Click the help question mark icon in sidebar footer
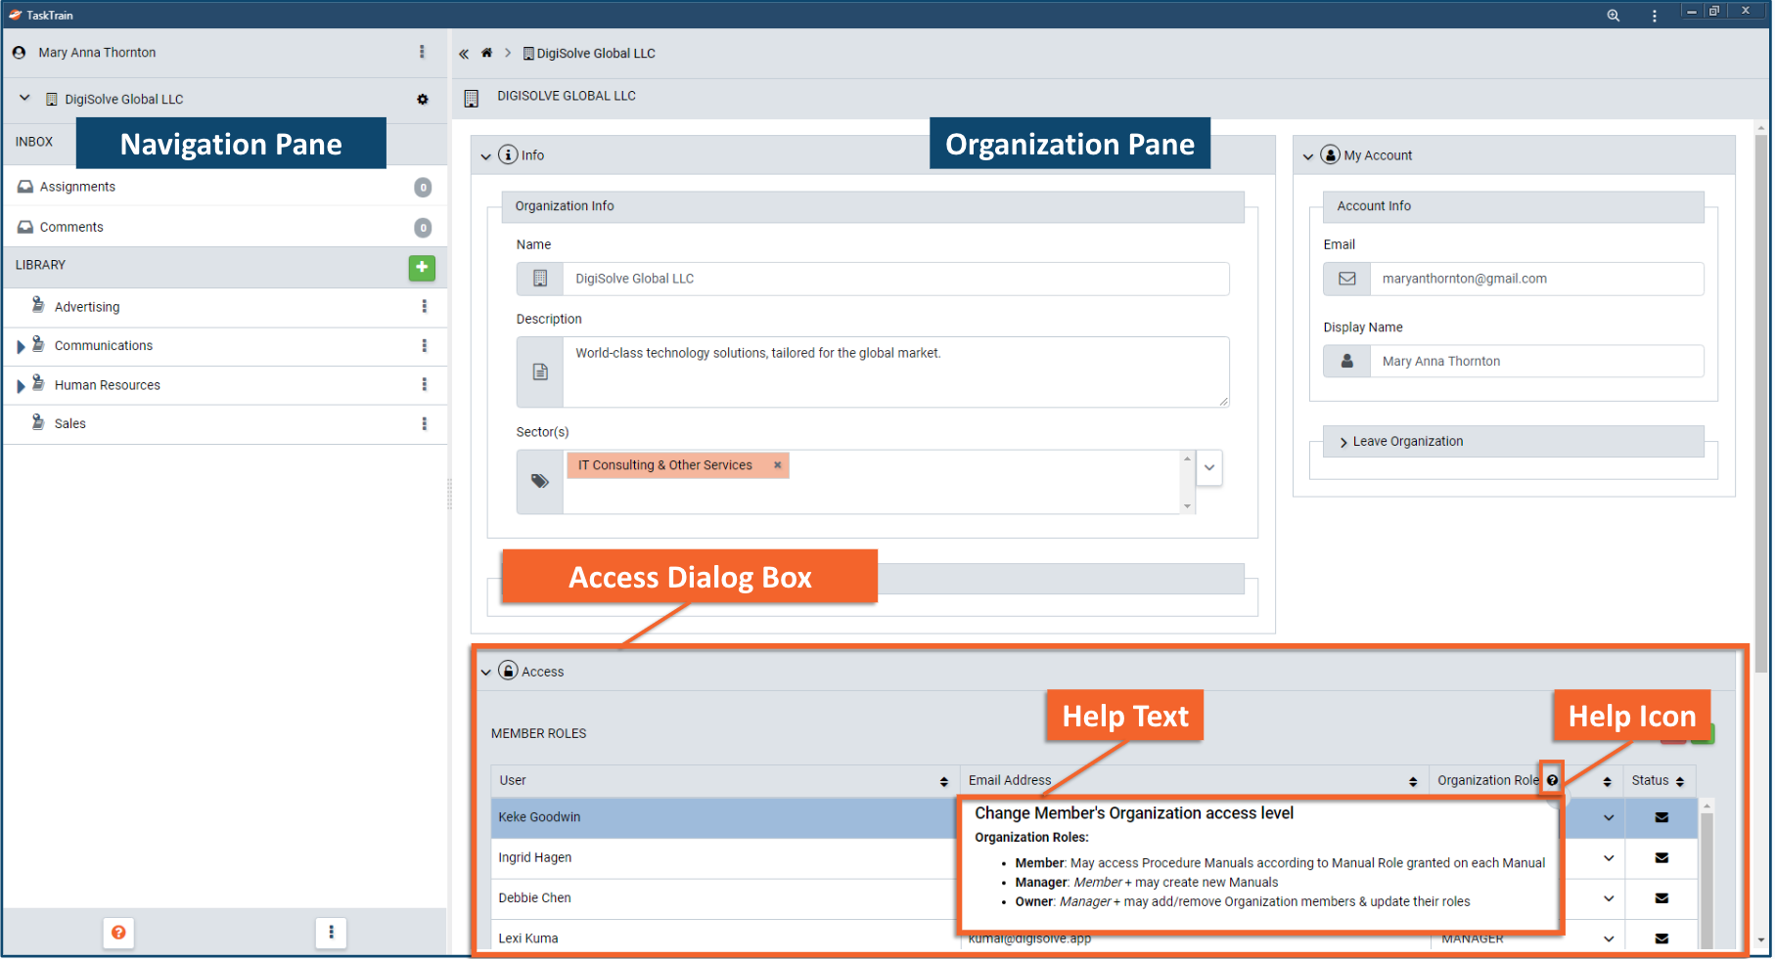 point(118,933)
